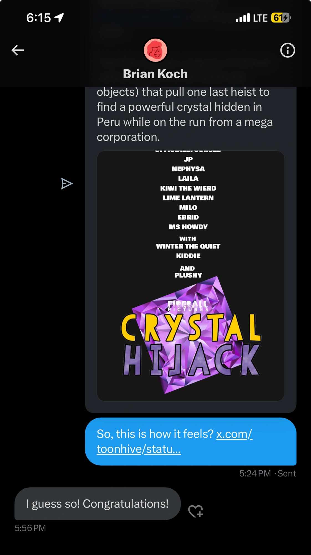Image resolution: width=311 pixels, height=555 pixels.
Task: Go back using the left arrow
Action: (18, 50)
